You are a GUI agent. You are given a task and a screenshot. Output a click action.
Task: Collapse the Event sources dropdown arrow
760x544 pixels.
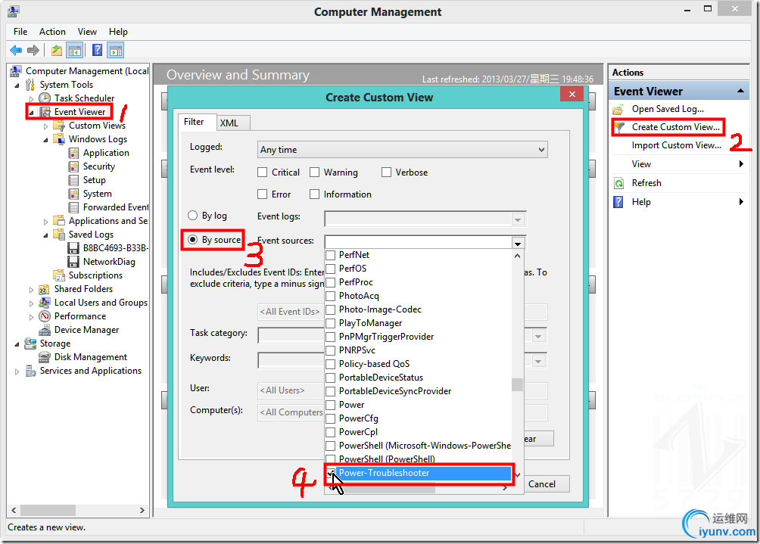coord(518,243)
